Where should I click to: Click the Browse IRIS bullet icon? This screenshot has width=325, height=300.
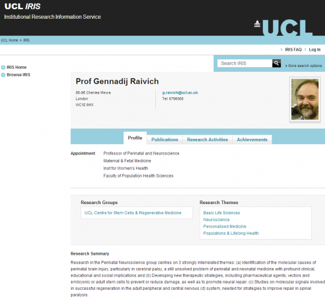pos(3,75)
